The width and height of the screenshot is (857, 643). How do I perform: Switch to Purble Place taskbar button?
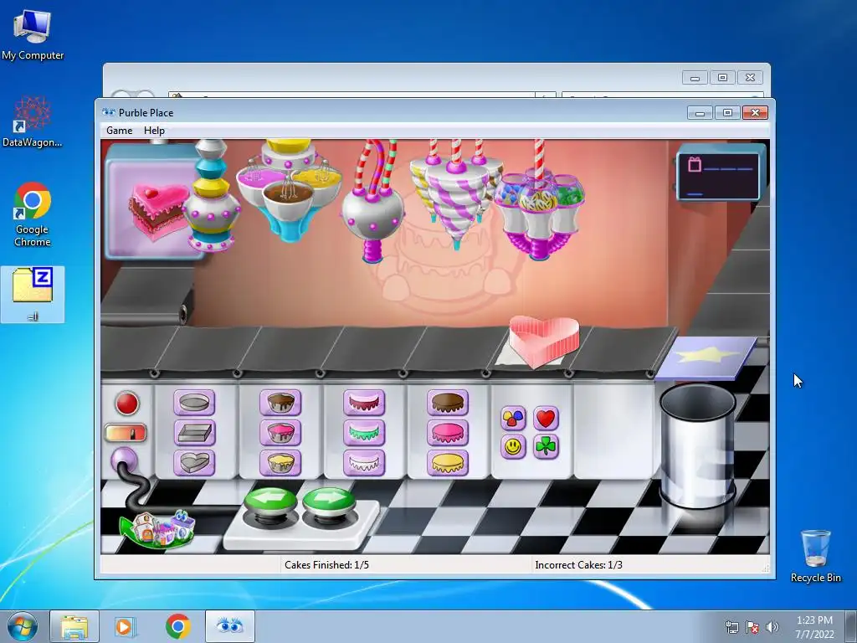pos(229,626)
